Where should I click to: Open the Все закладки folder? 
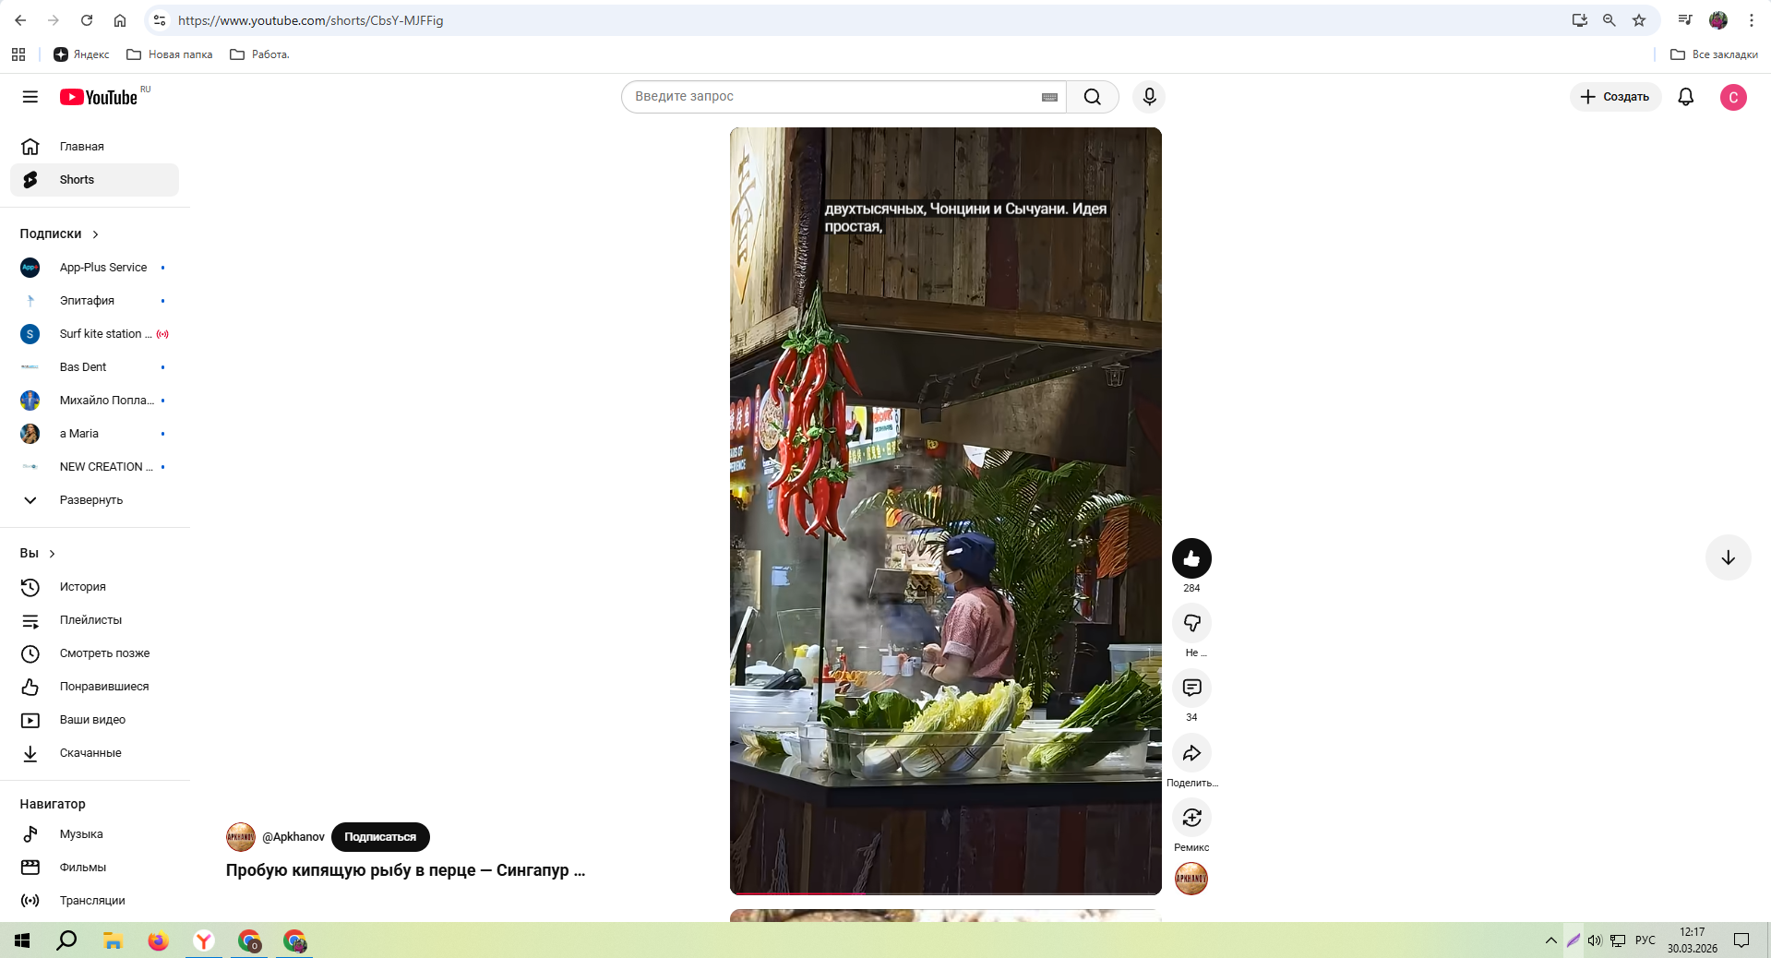click(1714, 54)
